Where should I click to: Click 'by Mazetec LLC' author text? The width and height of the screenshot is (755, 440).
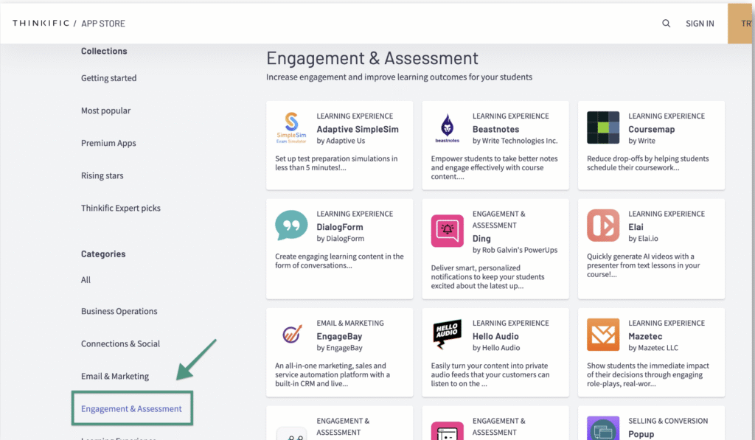point(653,348)
